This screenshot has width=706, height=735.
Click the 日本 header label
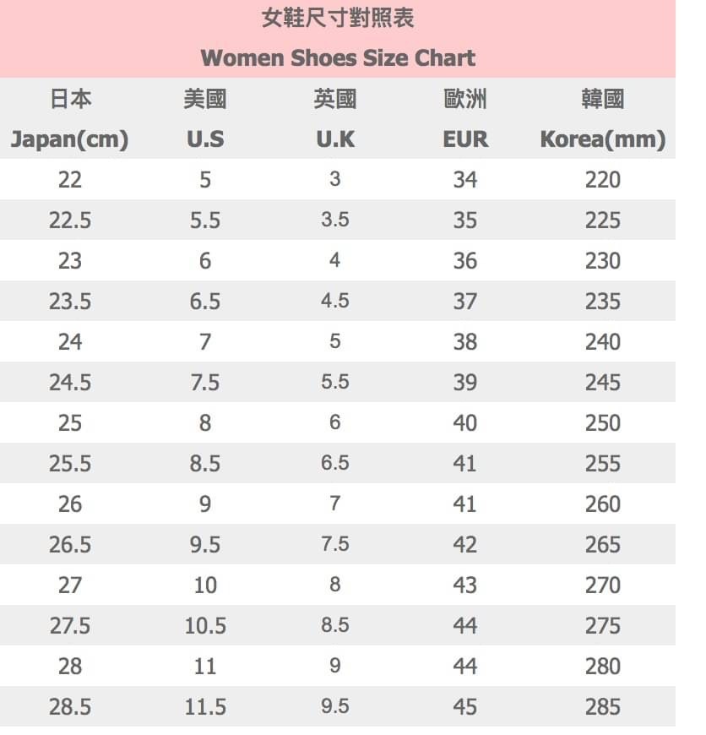[70, 100]
